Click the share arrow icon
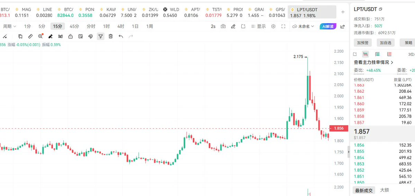This screenshot has height=196, width=415. (x=342, y=27)
